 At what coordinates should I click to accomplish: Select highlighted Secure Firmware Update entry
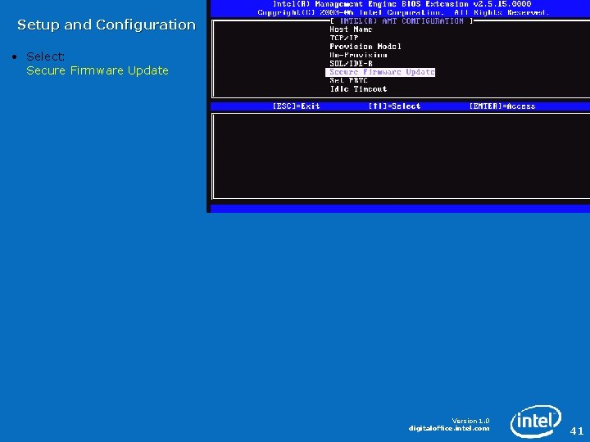pos(380,72)
